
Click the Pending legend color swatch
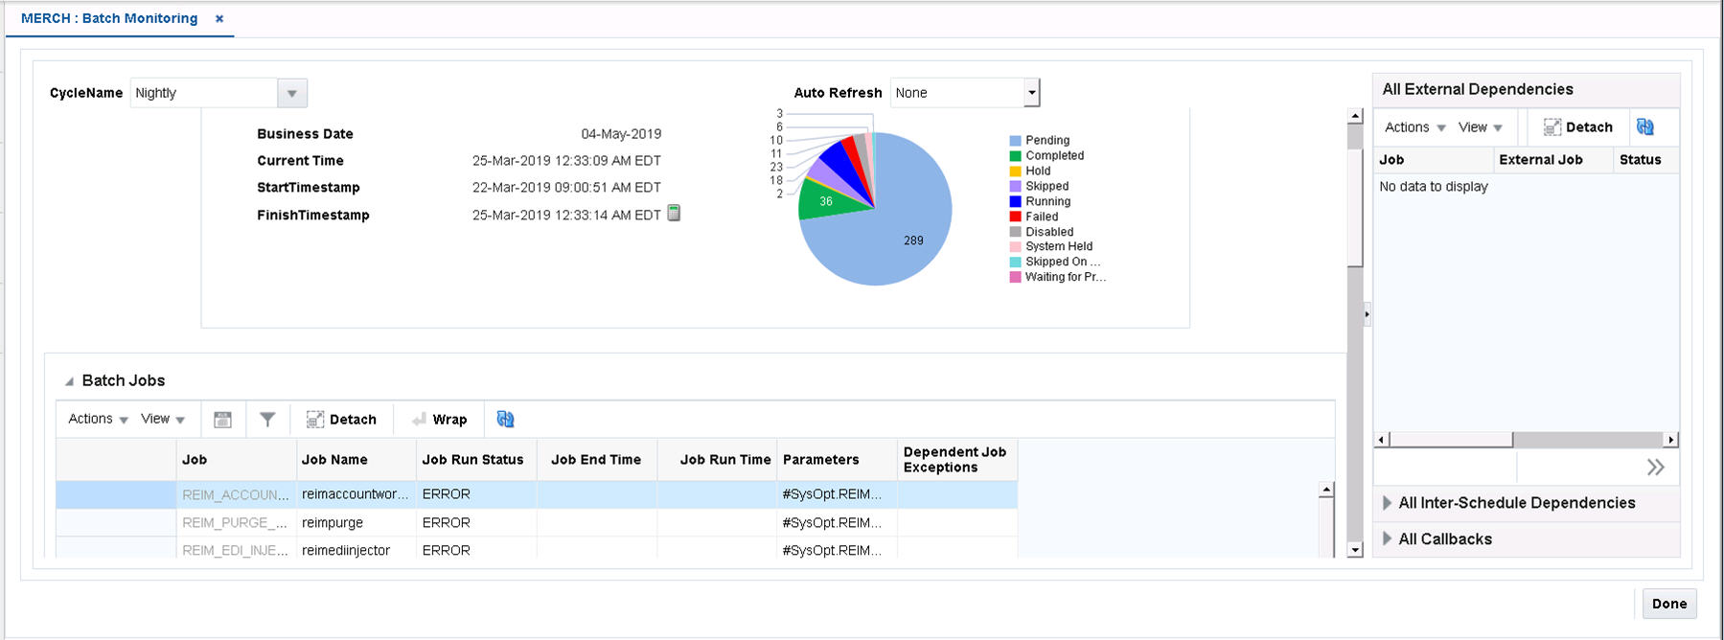pyautogui.click(x=1015, y=141)
